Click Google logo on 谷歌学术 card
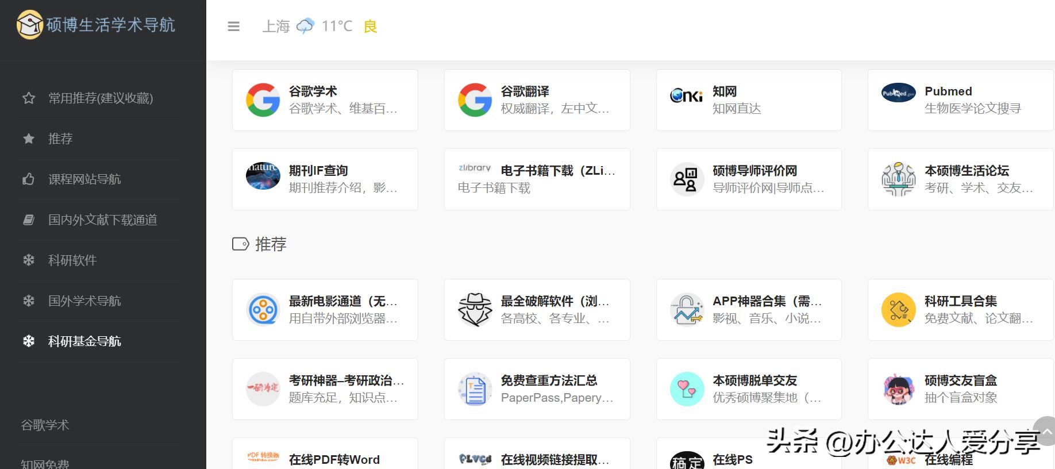The image size is (1055, 469). point(263,100)
